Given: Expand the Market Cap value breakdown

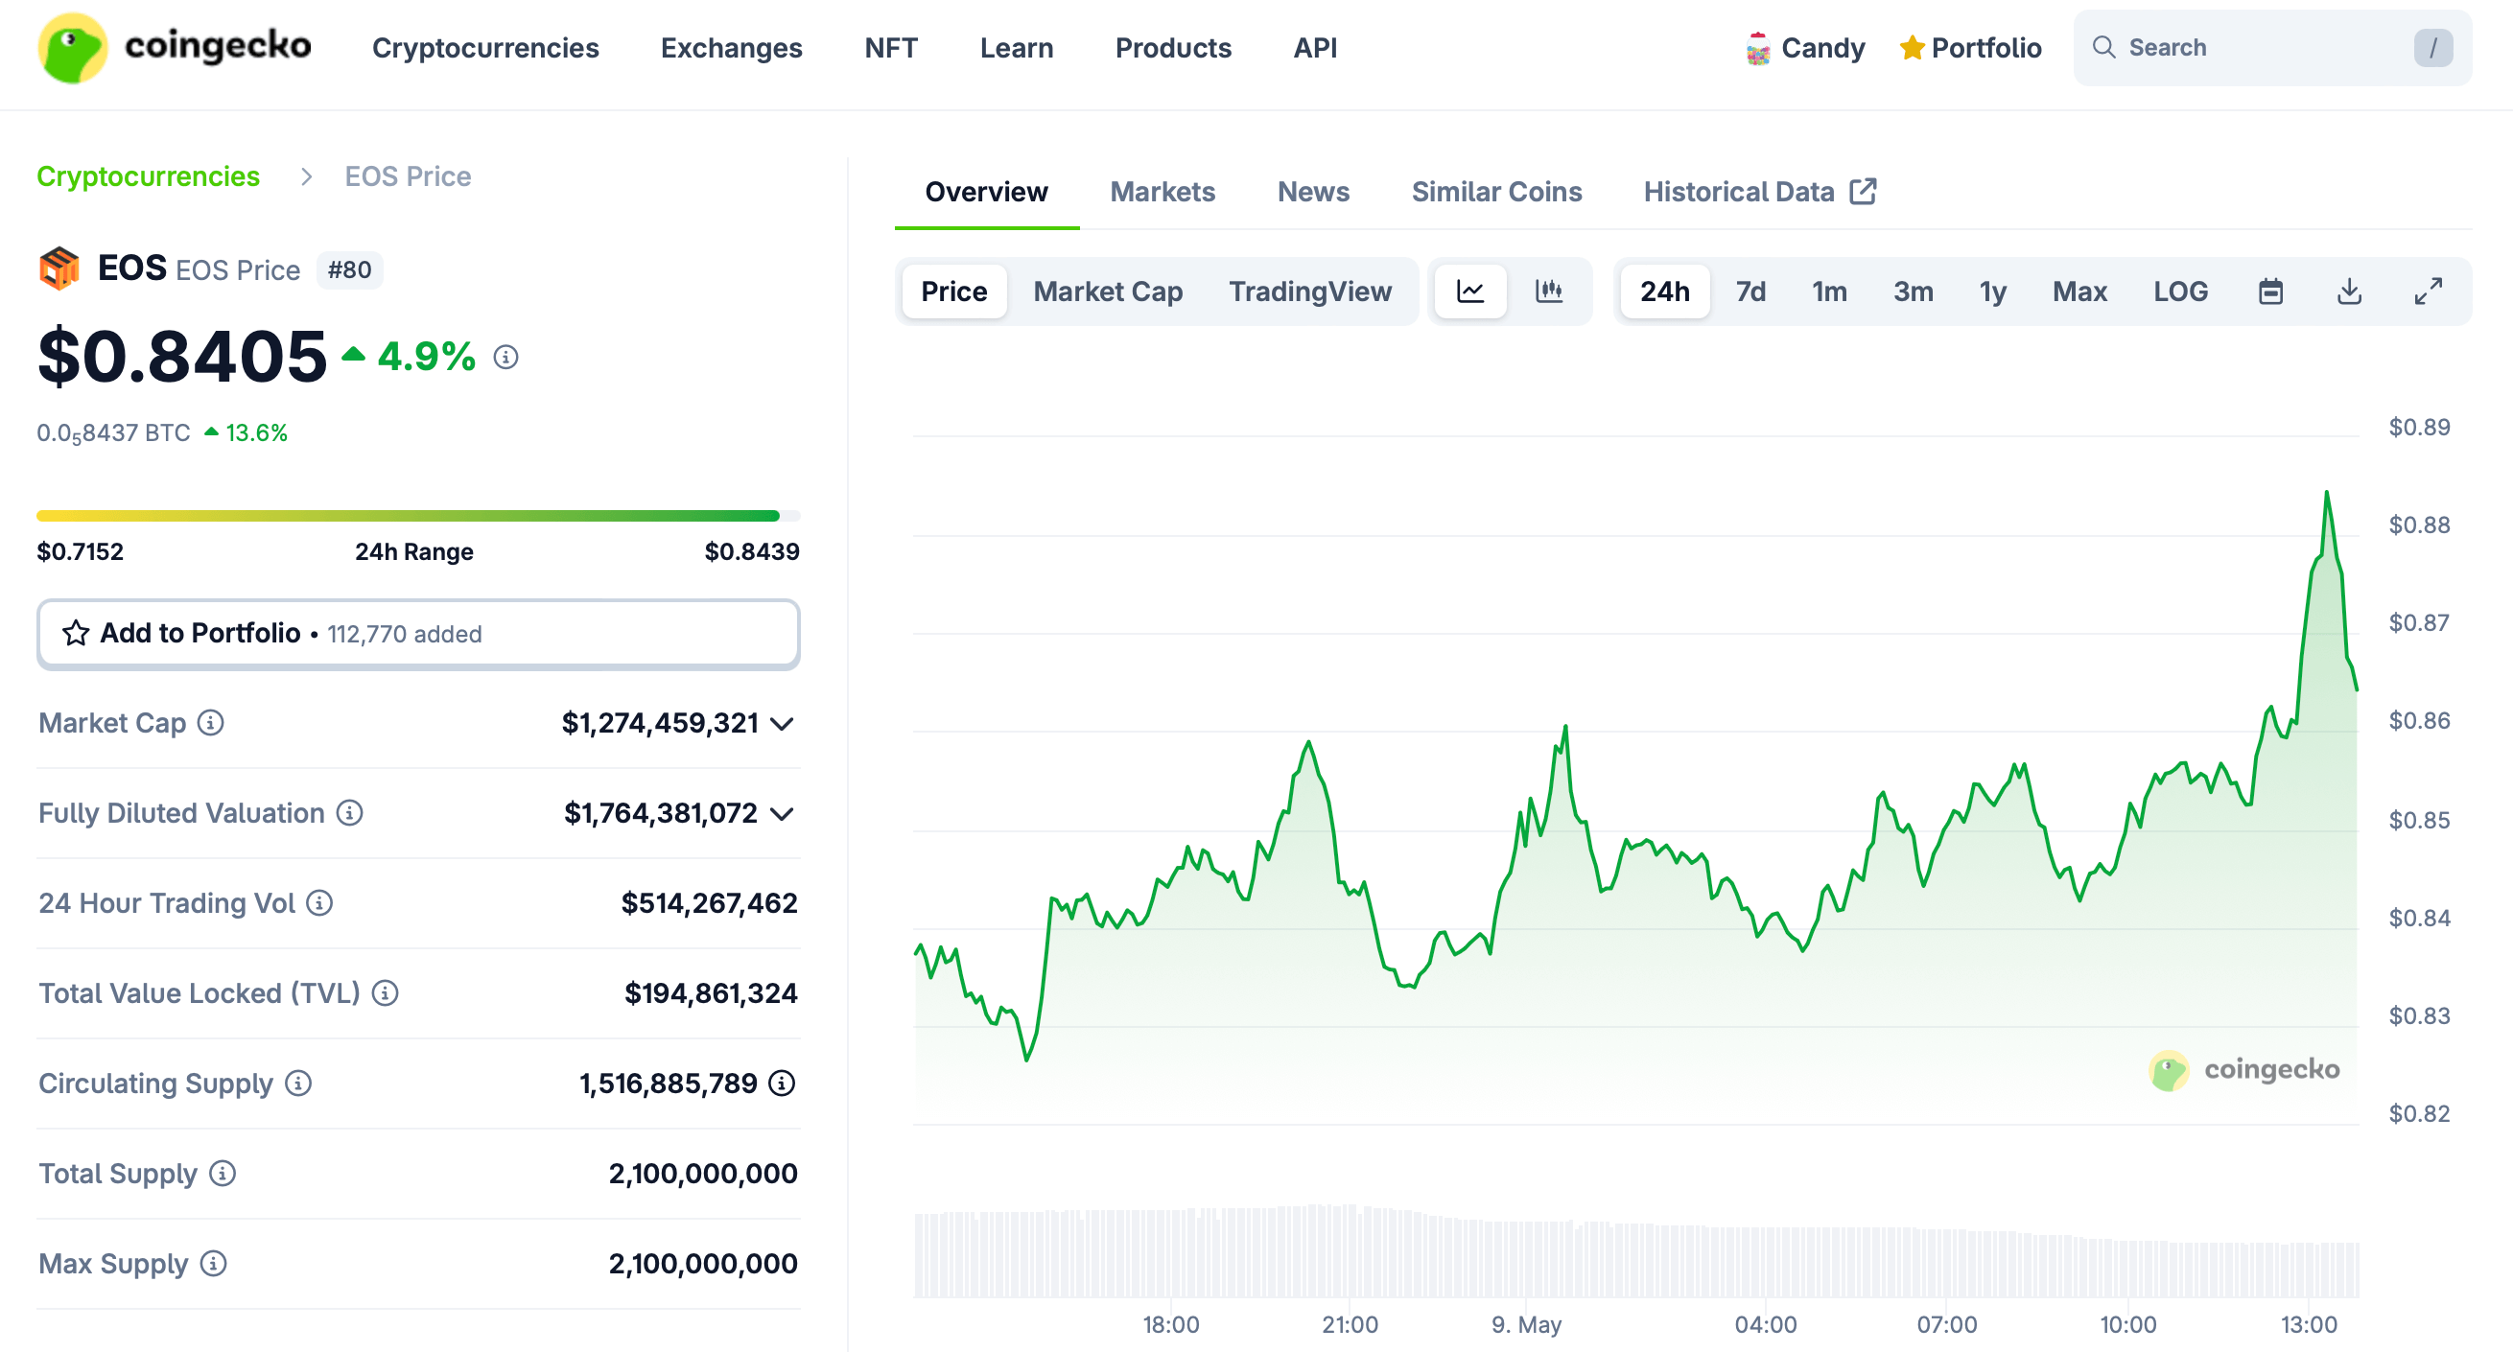Looking at the screenshot, I should (783, 723).
